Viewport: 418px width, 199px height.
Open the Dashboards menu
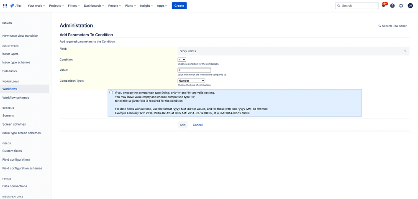click(x=94, y=5)
